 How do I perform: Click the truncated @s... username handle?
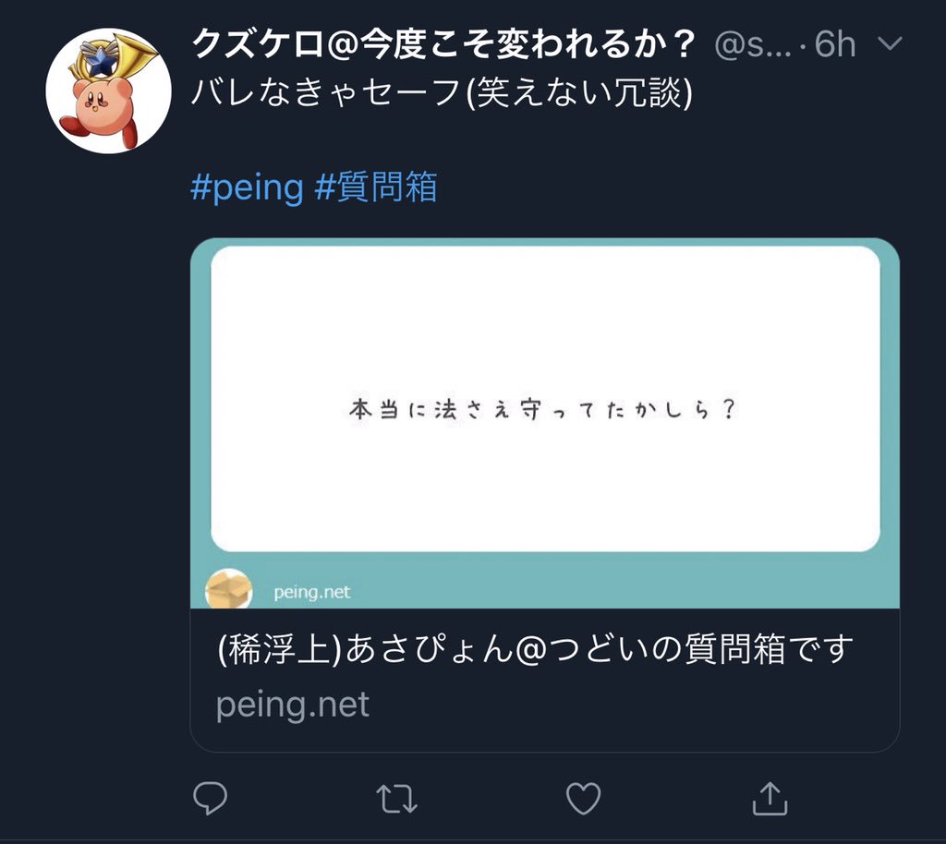[752, 44]
